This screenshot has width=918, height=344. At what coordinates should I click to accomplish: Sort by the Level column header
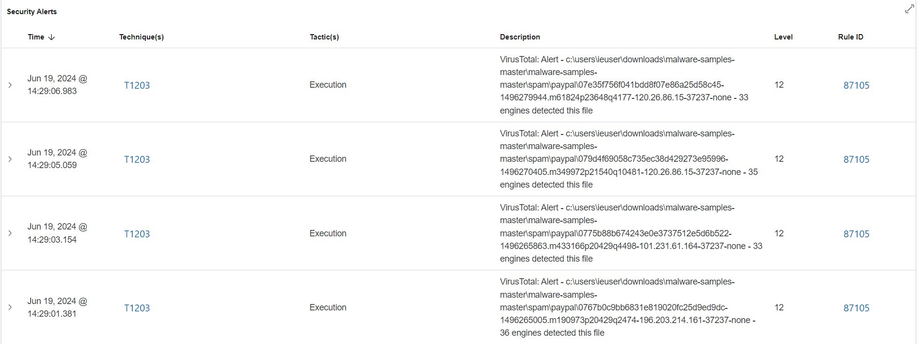(783, 37)
